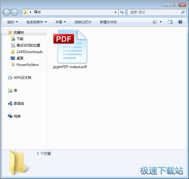Click the 网络 network icon
Image resolution: width=189 pixels, height=179 pixels.
10,116
